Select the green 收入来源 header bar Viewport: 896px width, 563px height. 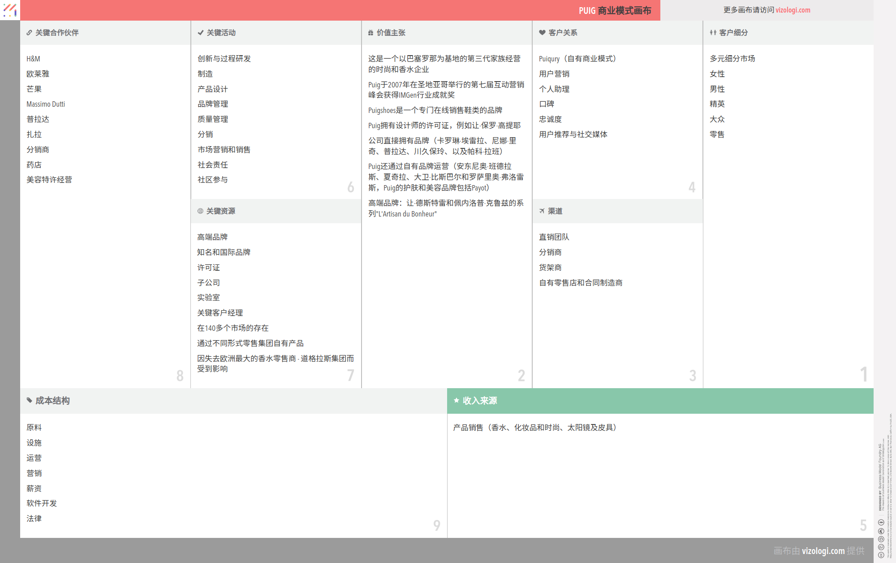[660, 401]
